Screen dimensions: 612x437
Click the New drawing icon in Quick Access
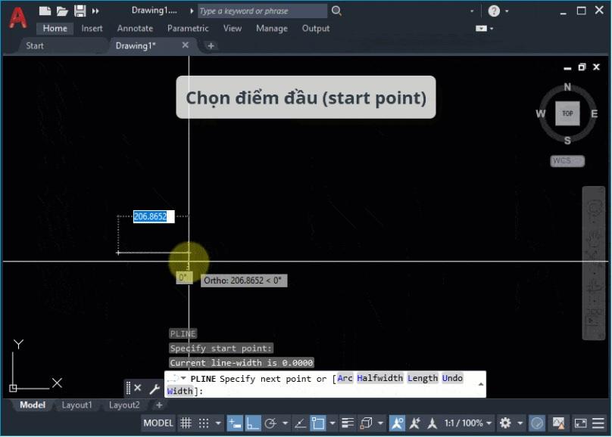pos(45,11)
